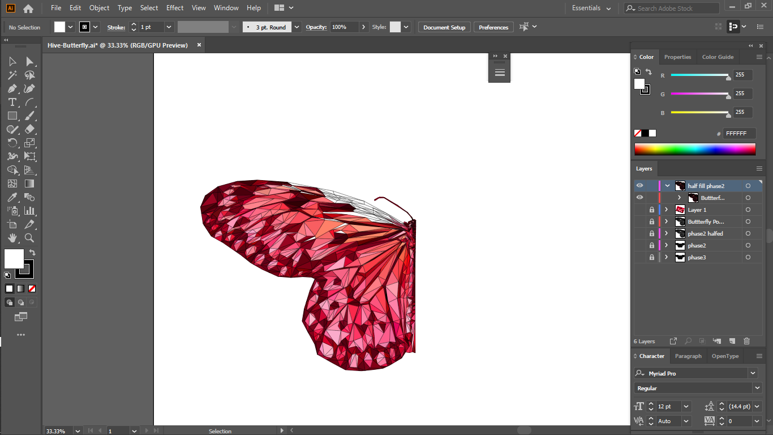Image resolution: width=773 pixels, height=435 pixels.
Task: Unlock the phase3 layer
Action: (652, 257)
